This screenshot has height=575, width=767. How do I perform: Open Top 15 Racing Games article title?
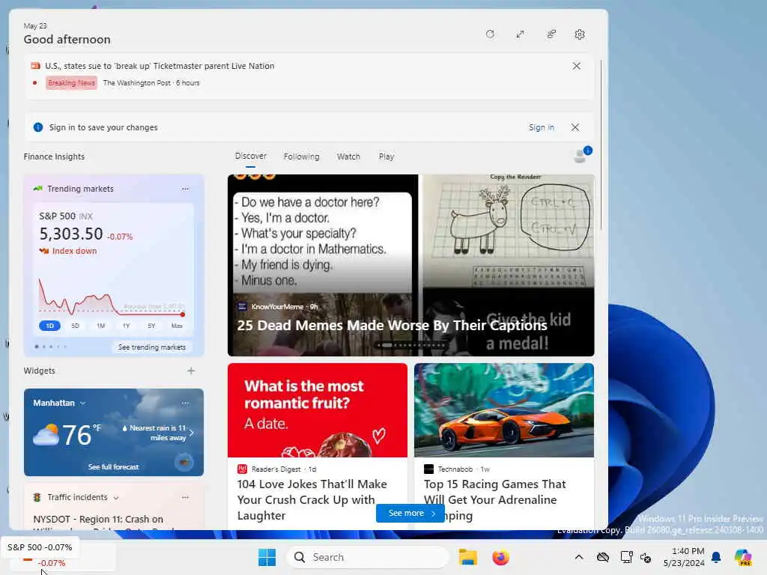pyautogui.click(x=494, y=499)
